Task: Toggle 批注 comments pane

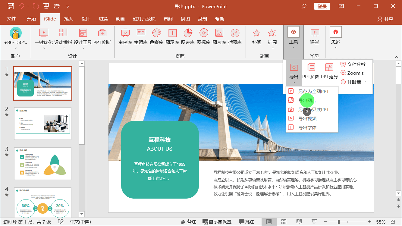Action: [247, 222]
